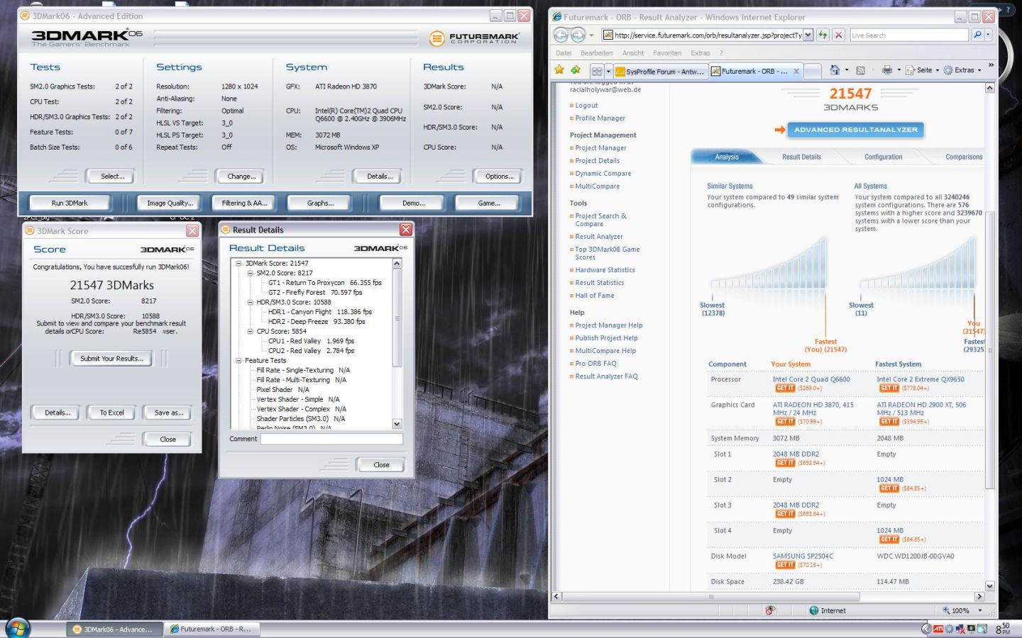This screenshot has height=638, width=1022.
Task: Click the Advanced ResultAnalyzer button
Action: pos(855,130)
